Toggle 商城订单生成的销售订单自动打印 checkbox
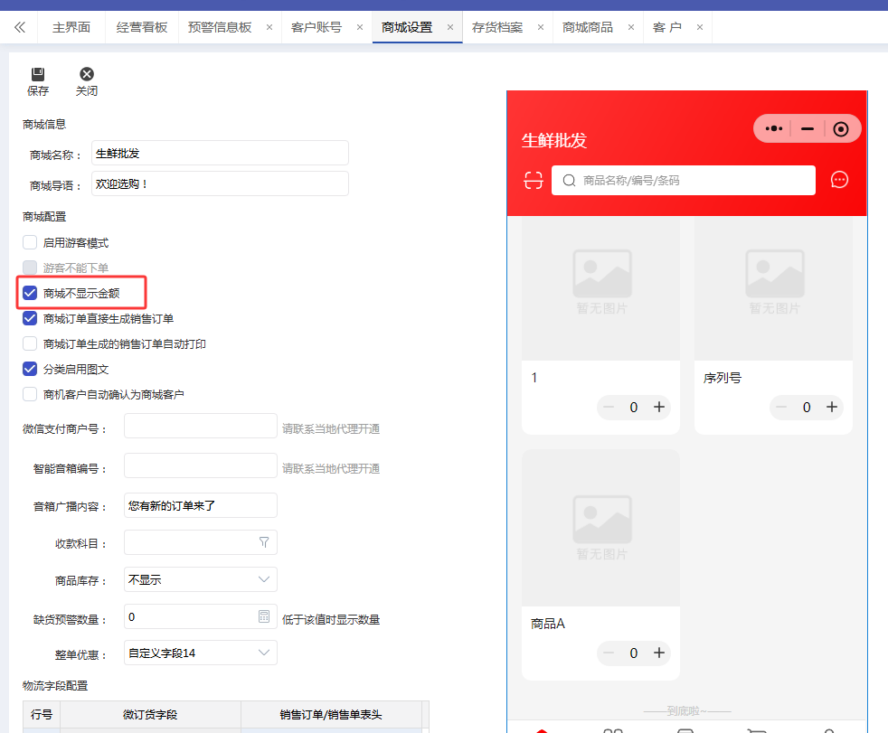888x733 pixels. coord(30,344)
